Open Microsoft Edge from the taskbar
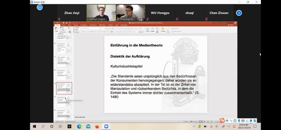 79,126
